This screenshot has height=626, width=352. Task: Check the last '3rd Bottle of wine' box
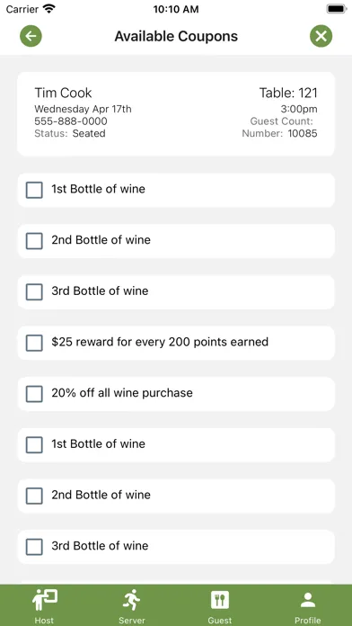[34, 547]
